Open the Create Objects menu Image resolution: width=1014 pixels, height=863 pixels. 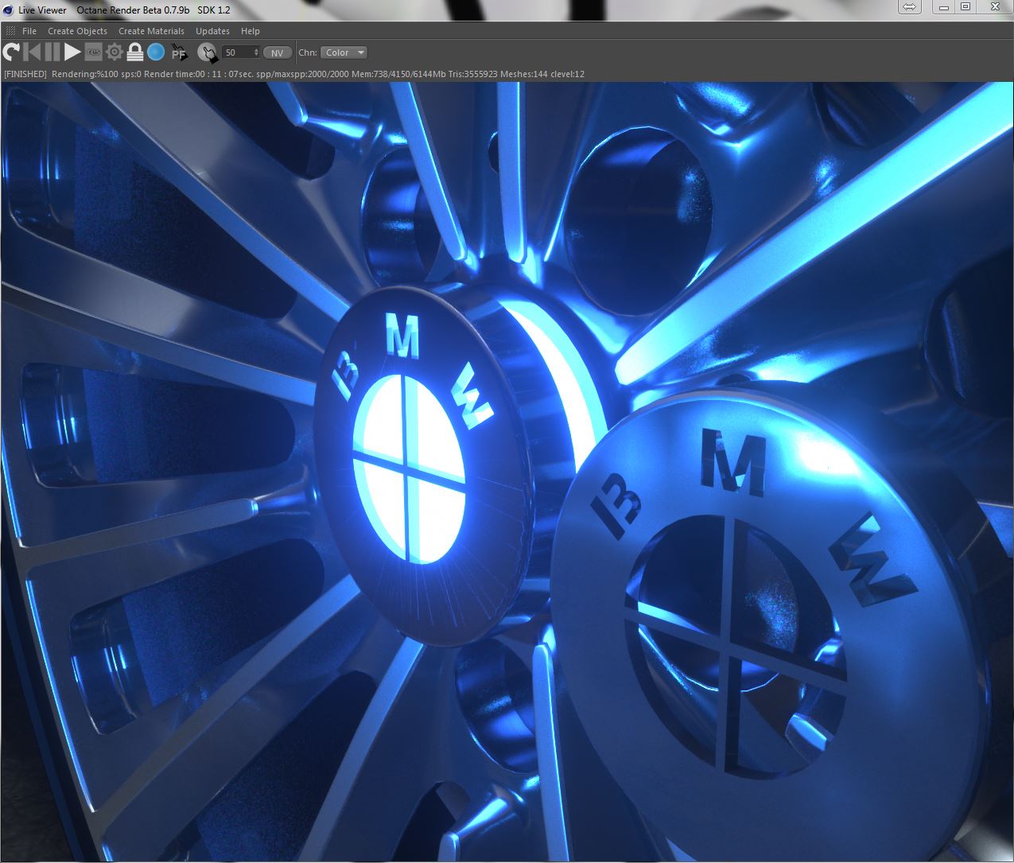tap(77, 31)
